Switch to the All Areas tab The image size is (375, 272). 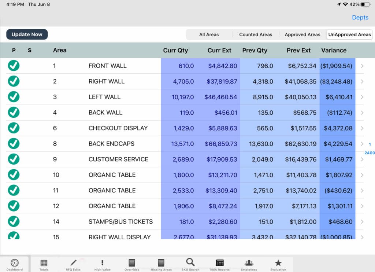coord(209,34)
